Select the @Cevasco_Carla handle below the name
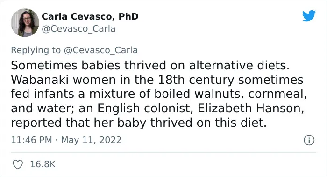This screenshot has height=177, width=327. tap(78, 29)
